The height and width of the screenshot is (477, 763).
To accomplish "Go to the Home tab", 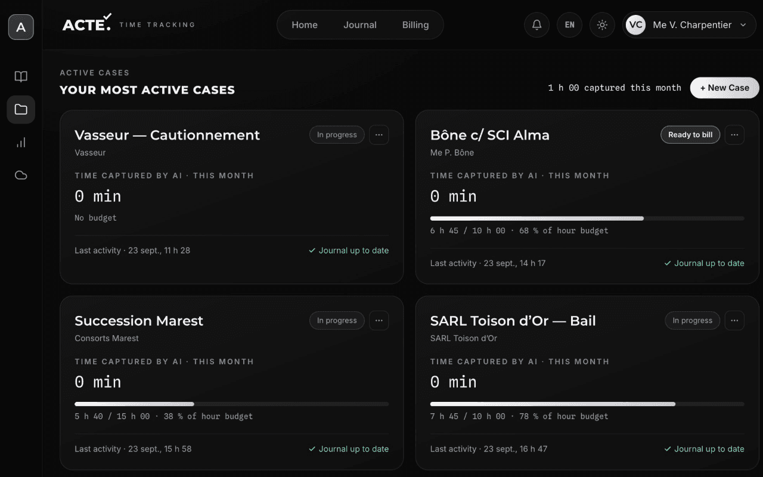I will [305, 25].
